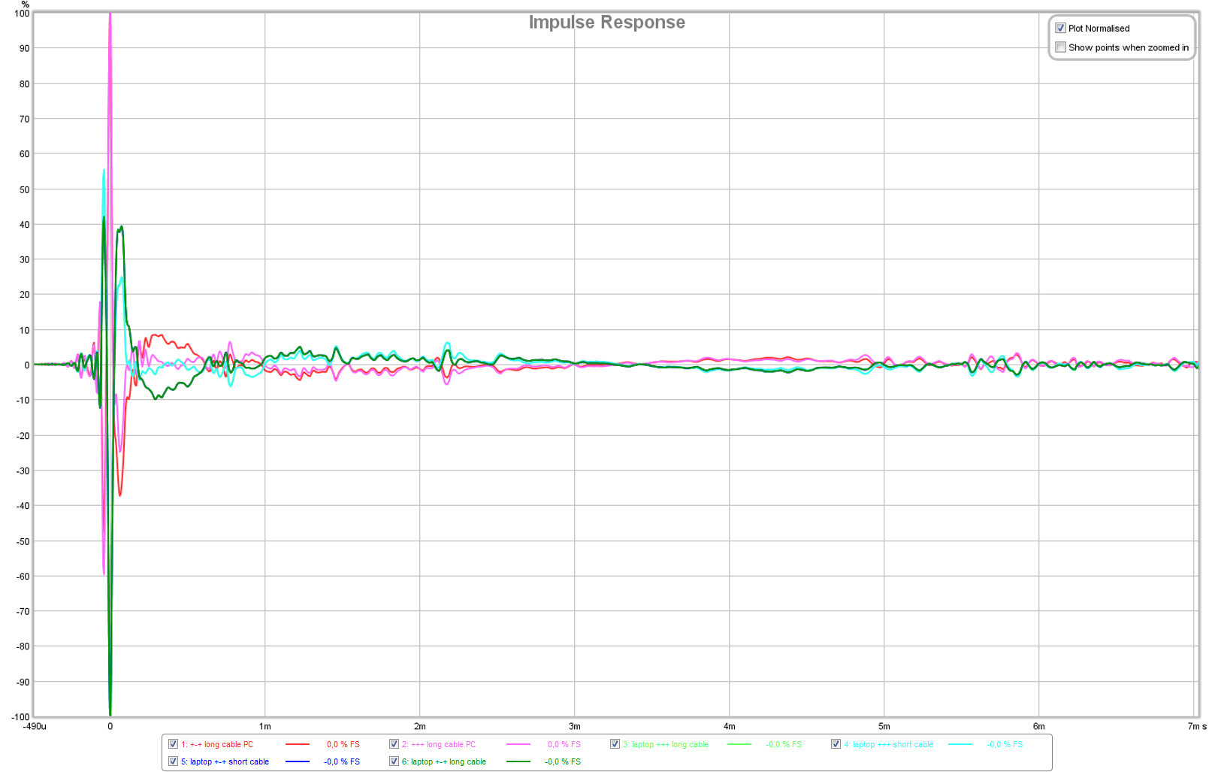Click the '50' label on the percent axis
The height and width of the screenshot is (772, 1215).
(25, 189)
